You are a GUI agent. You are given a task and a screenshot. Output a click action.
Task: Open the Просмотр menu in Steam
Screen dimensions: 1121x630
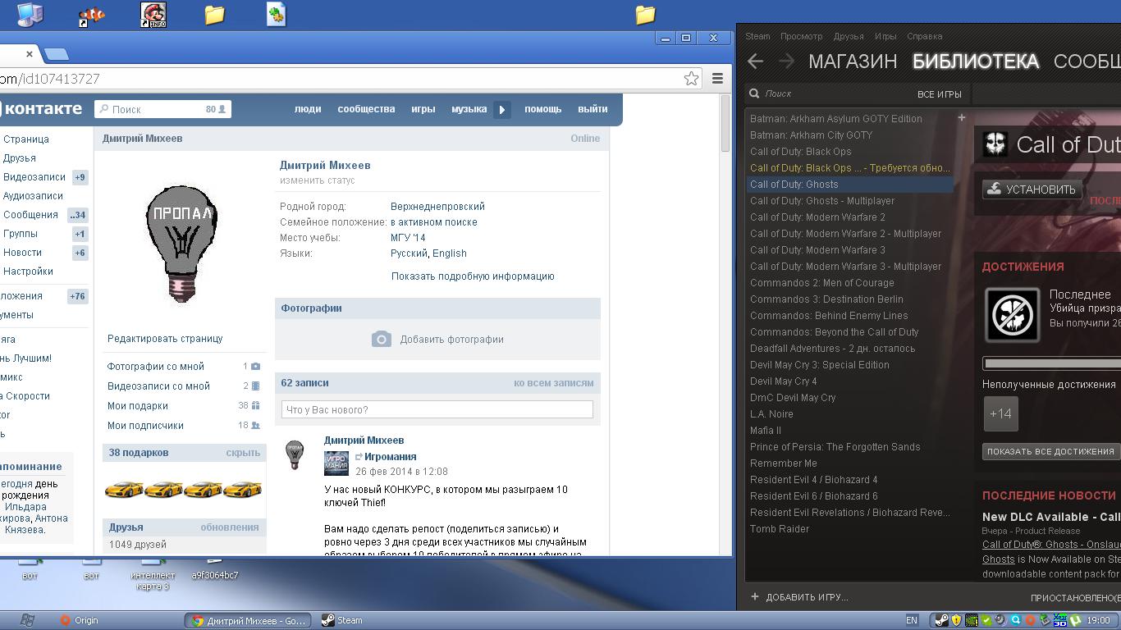(x=801, y=36)
